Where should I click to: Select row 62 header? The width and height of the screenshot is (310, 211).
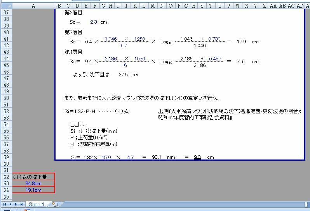pos(6,177)
